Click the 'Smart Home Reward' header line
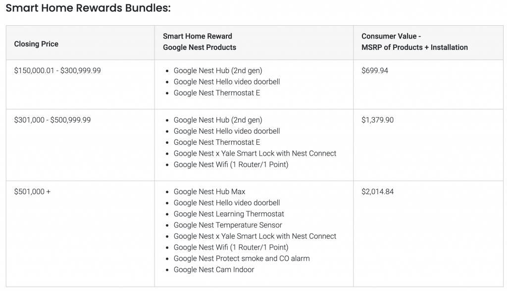The width and height of the screenshot is (507, 291). (197, 36)
